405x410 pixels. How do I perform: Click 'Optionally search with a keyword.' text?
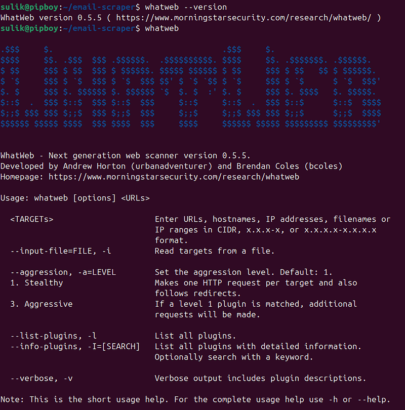click(234, 357)
